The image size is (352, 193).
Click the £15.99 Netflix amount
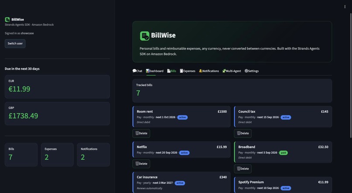pos(221,147)
